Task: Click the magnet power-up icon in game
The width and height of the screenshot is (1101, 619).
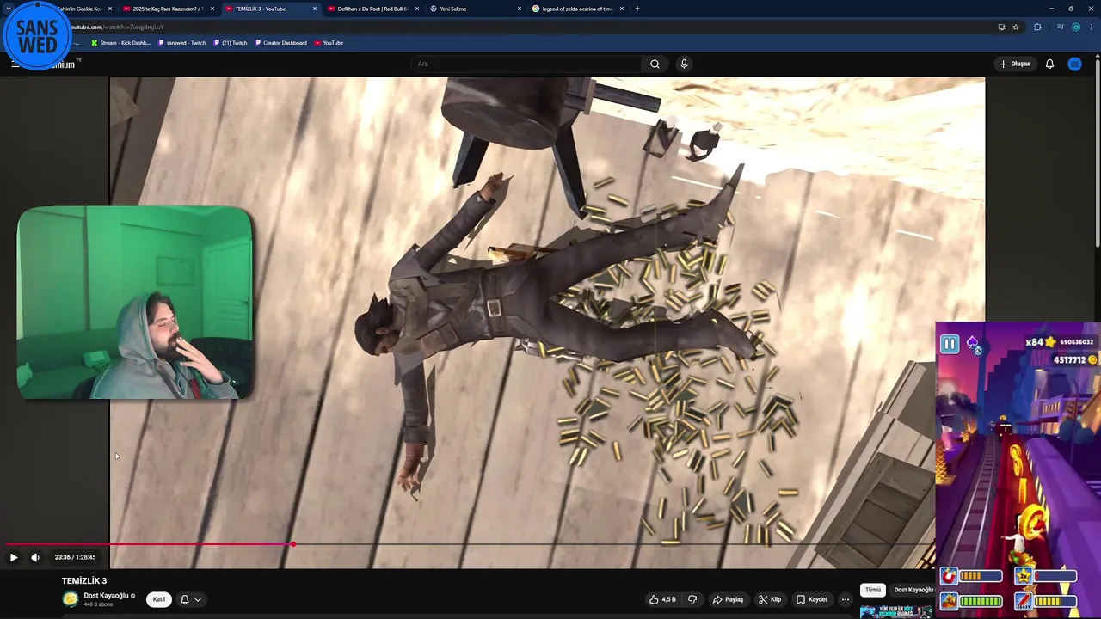Action: pos(949,577)
